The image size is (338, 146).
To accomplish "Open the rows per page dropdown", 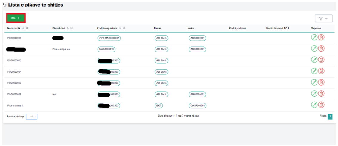I will coord(32,117).
